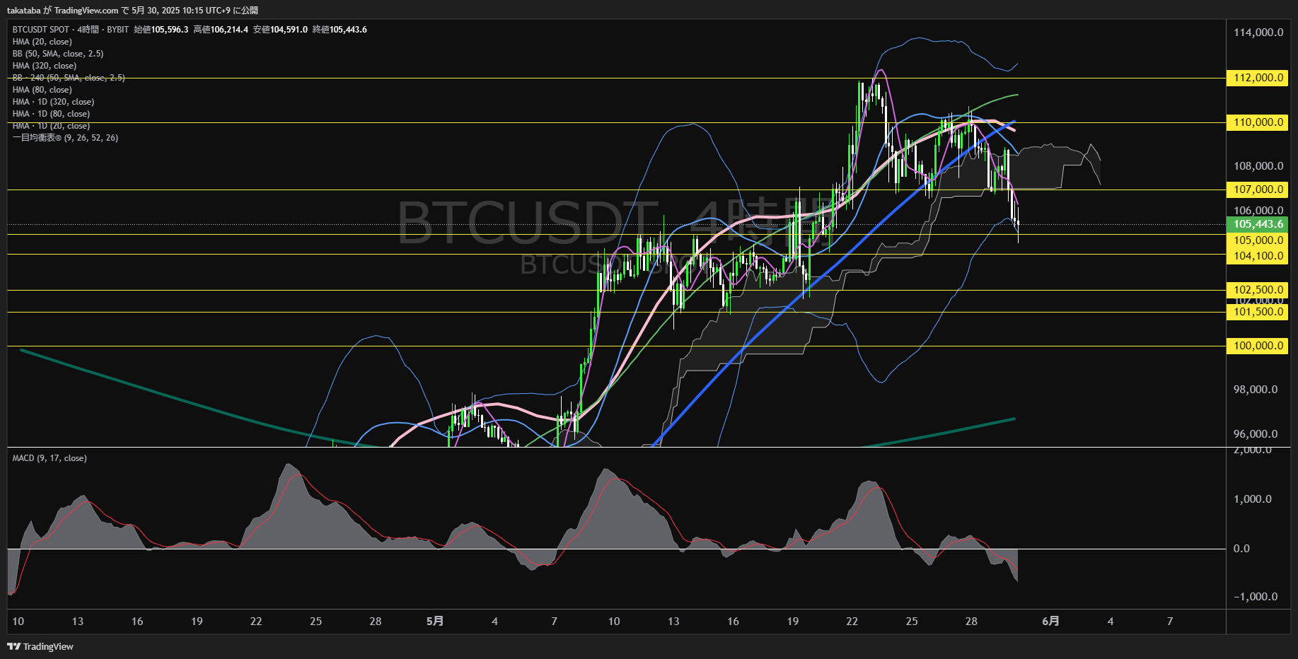Click the yellow 112,000.0 price line label
The width and height of the screenshot is (1298, 659).
click(1257, 78)
